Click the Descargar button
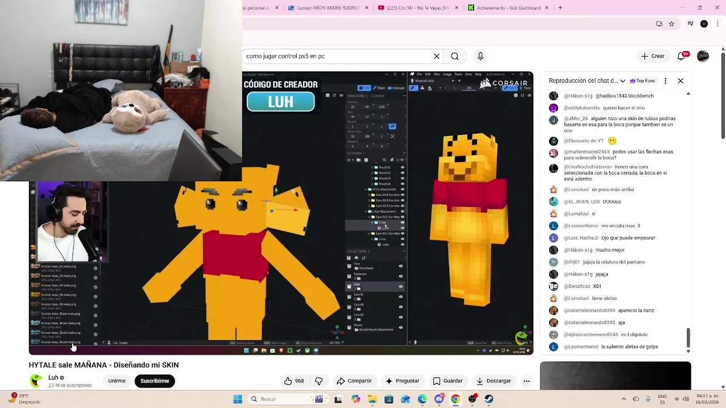The image size is (726, 408). tap(493, 381)
